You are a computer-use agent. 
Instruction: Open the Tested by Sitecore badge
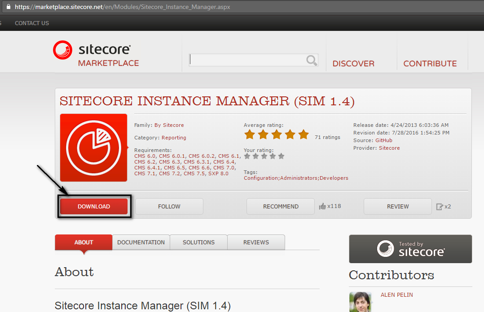click(410, 249)
